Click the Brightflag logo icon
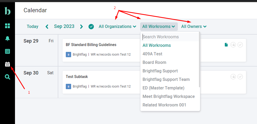Image resolution: width=257 pixels, height=124 pixels. (7, 11)
